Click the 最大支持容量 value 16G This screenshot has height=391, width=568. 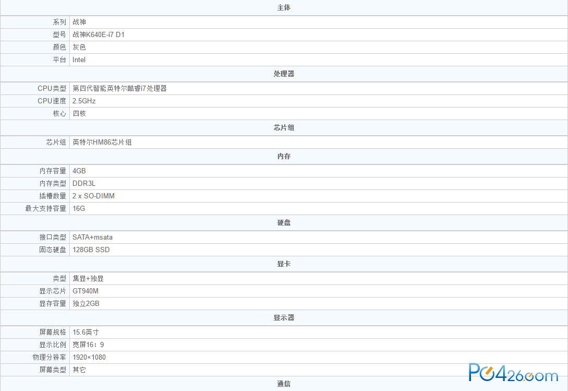(x=79, y=209)
